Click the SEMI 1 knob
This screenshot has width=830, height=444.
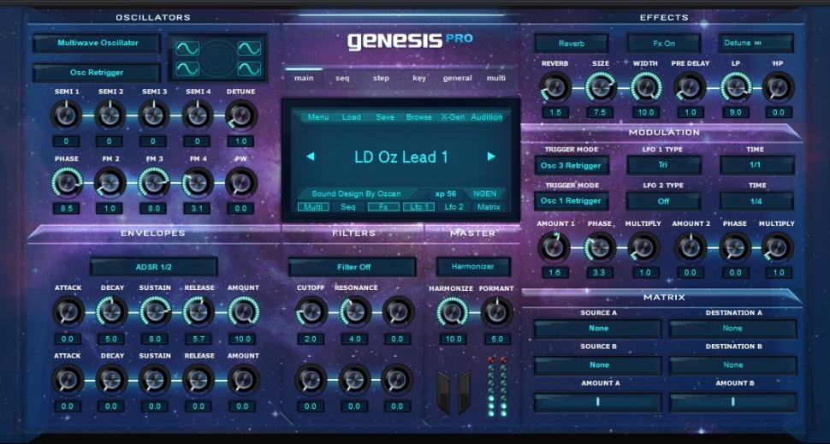66,115
